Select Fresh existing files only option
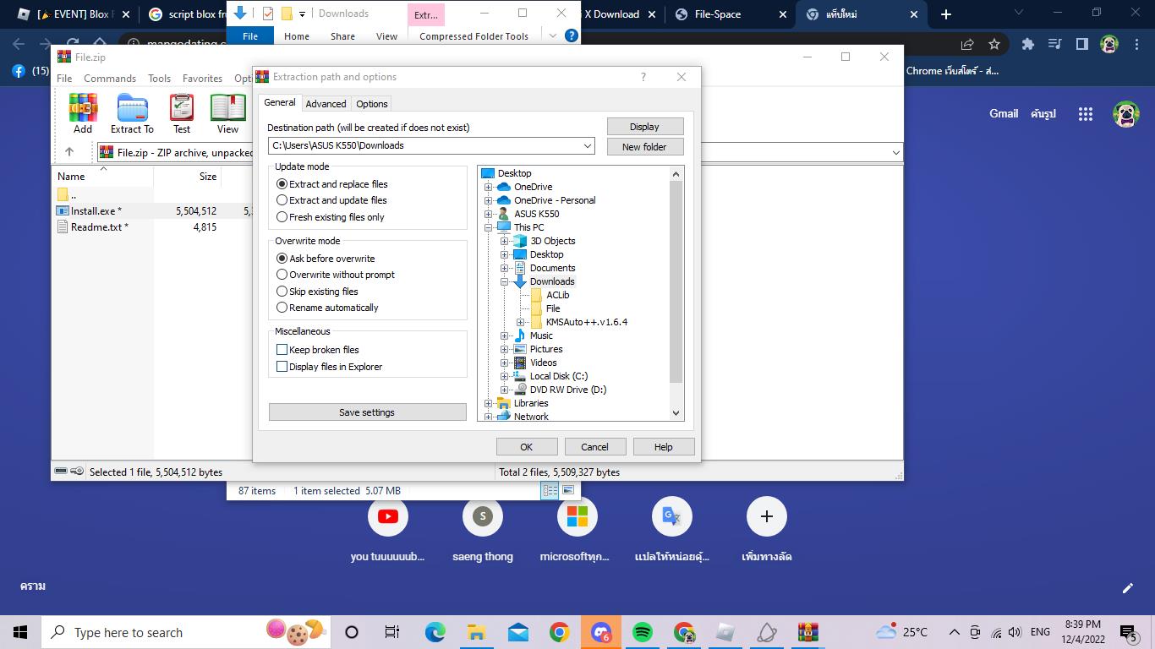The height and width of the screenshot is (649, 1155). point(282,217)
